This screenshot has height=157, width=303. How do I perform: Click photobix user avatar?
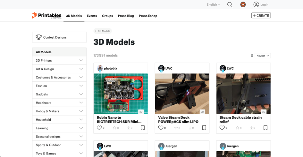(x=100, y=68)
